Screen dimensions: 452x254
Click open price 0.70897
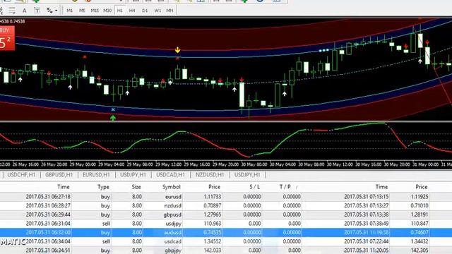point(213,205)
